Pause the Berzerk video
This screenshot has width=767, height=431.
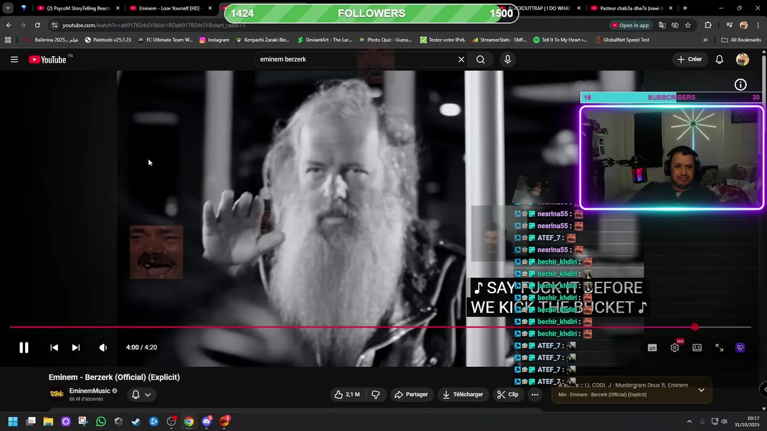[24, 347]
